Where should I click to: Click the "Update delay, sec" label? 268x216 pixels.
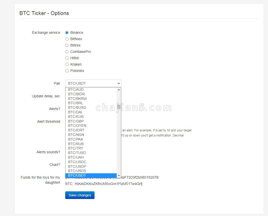pyautogui.click(x=46, y=96)
